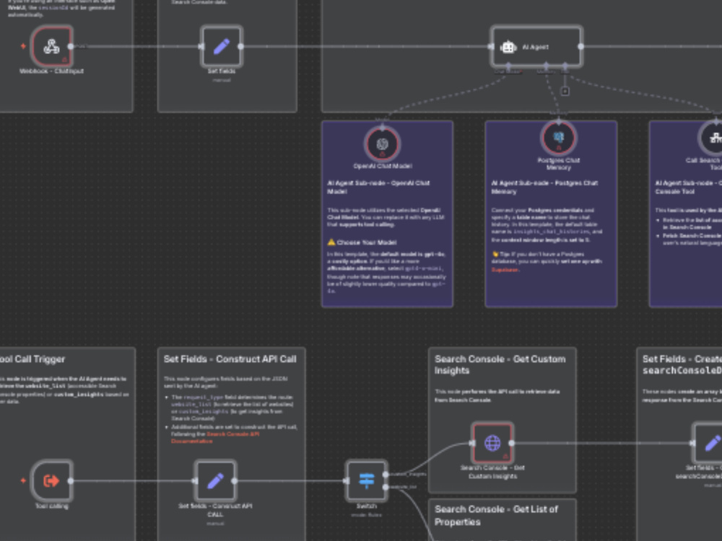The image size is (722, 541).
Task: Click the 'Switch' node label
Action: [367, 506]
